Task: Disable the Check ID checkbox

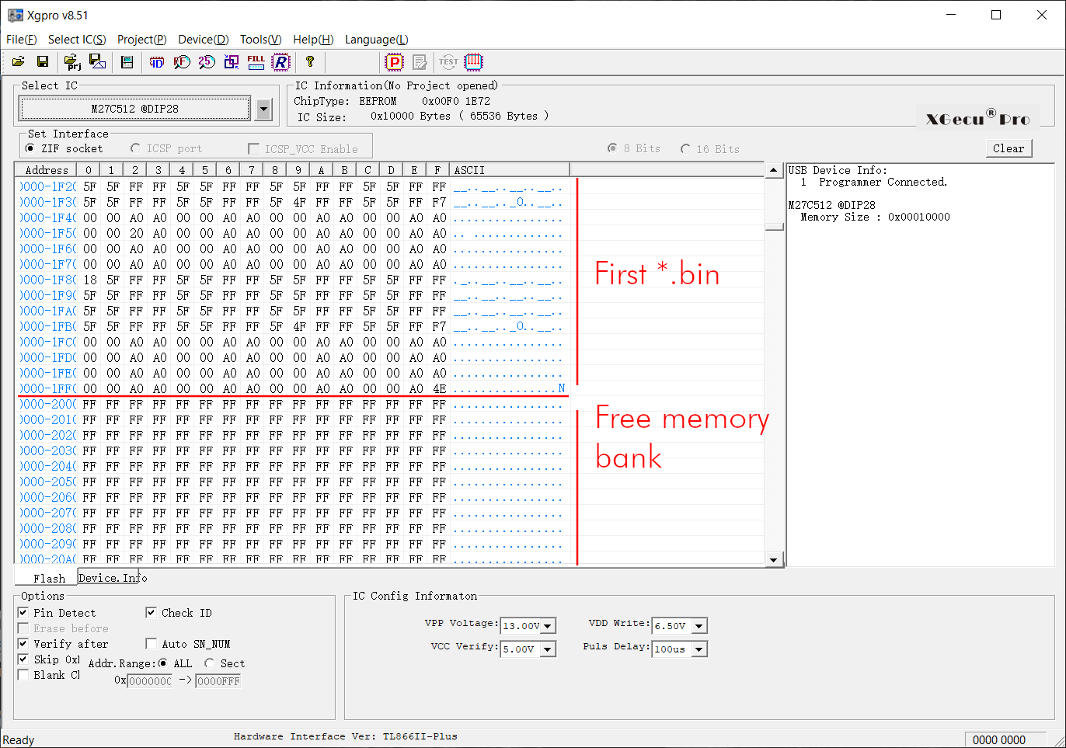Action: click(152, 613)
